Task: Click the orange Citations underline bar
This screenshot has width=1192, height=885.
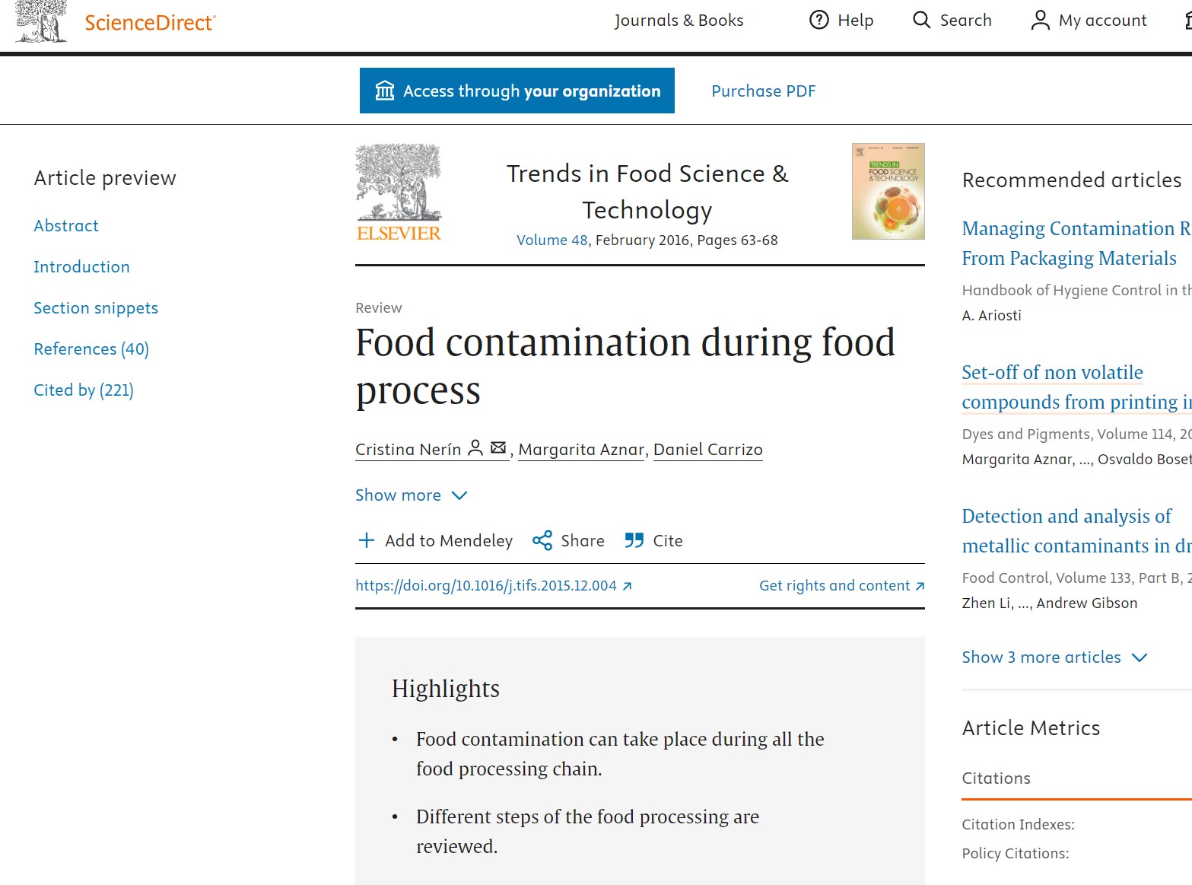Action: point(1069,799)
